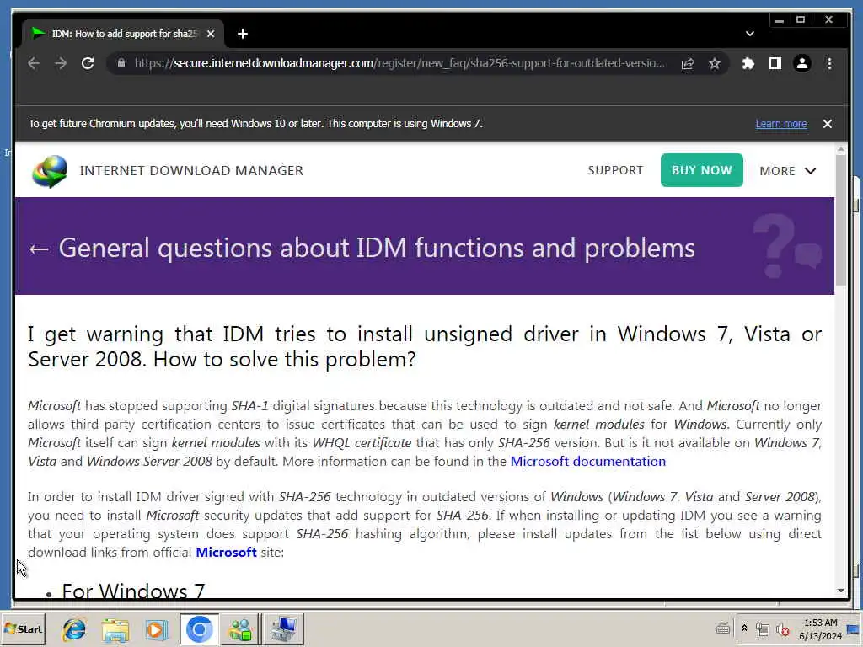863x647 pixels.
Task: Open the tab search dropdown chevron
Action: [x=749, y=34]
